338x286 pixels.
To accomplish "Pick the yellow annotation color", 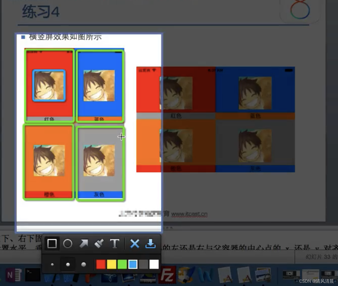I will tap(111, 265).
